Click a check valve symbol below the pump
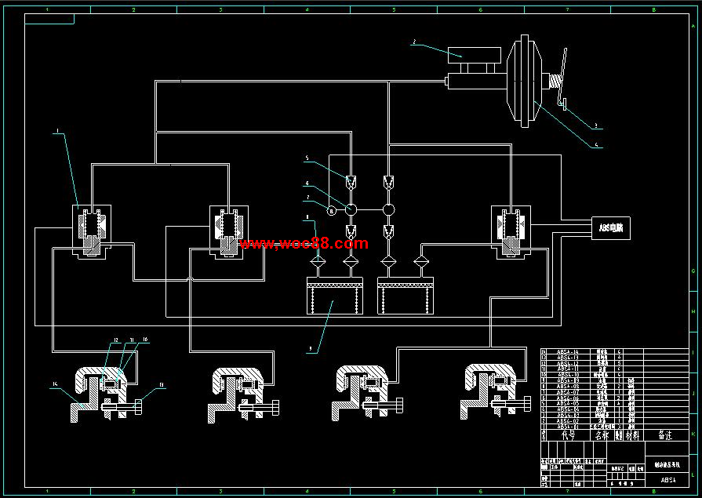 (351, 261)
